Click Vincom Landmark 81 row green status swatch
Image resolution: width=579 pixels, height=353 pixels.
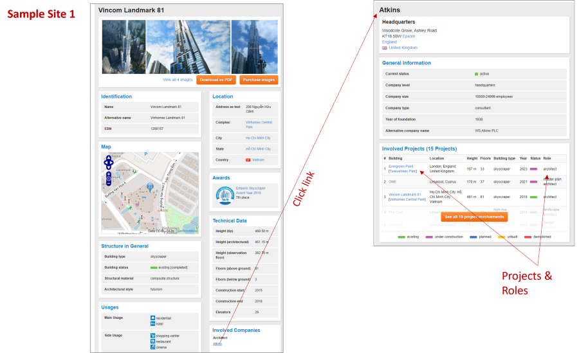pyautogui.click(x=533, y=197)
